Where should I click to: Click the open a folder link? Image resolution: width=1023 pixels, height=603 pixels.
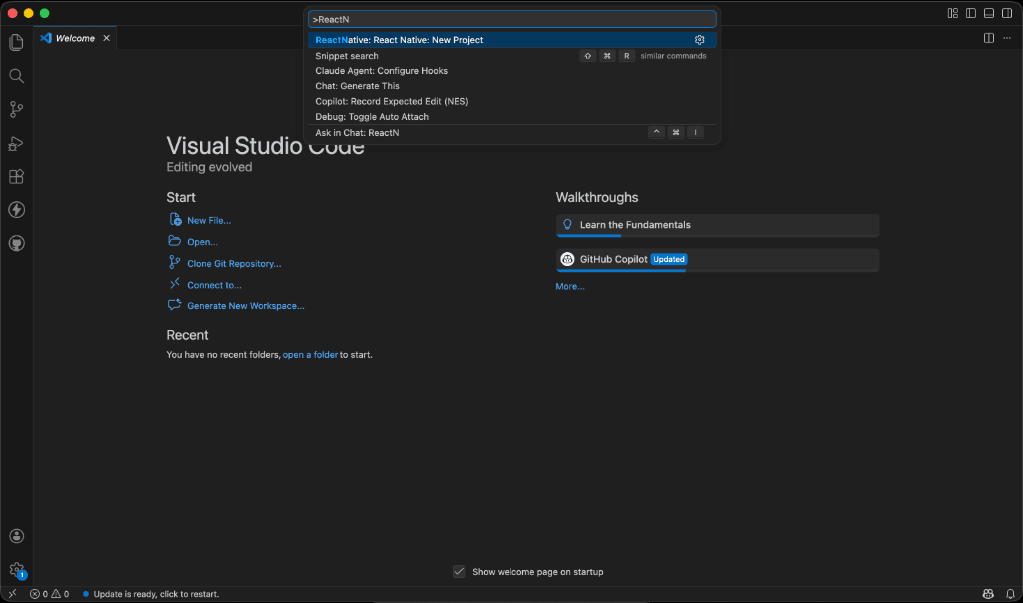point(310,355)
